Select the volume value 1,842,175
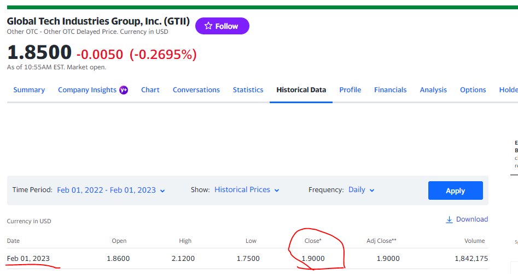Image resolution: width=518 pixels, height=274 pixels. point(471,259)
